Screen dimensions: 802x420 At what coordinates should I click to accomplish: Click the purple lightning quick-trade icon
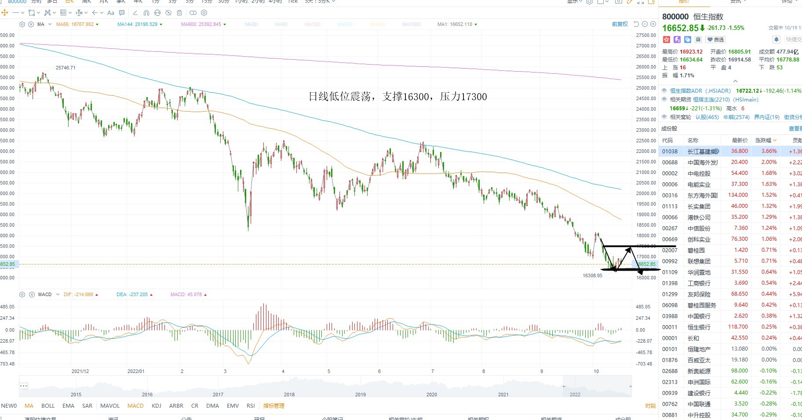coord(677,40)
